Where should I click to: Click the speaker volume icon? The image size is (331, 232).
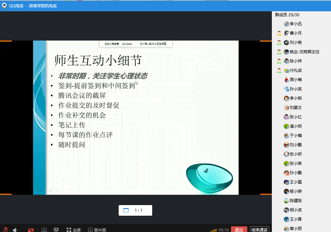tap(15, 230)
